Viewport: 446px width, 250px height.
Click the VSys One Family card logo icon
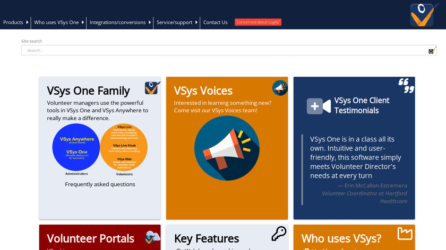pyautogui.click(x=152, y=88)
